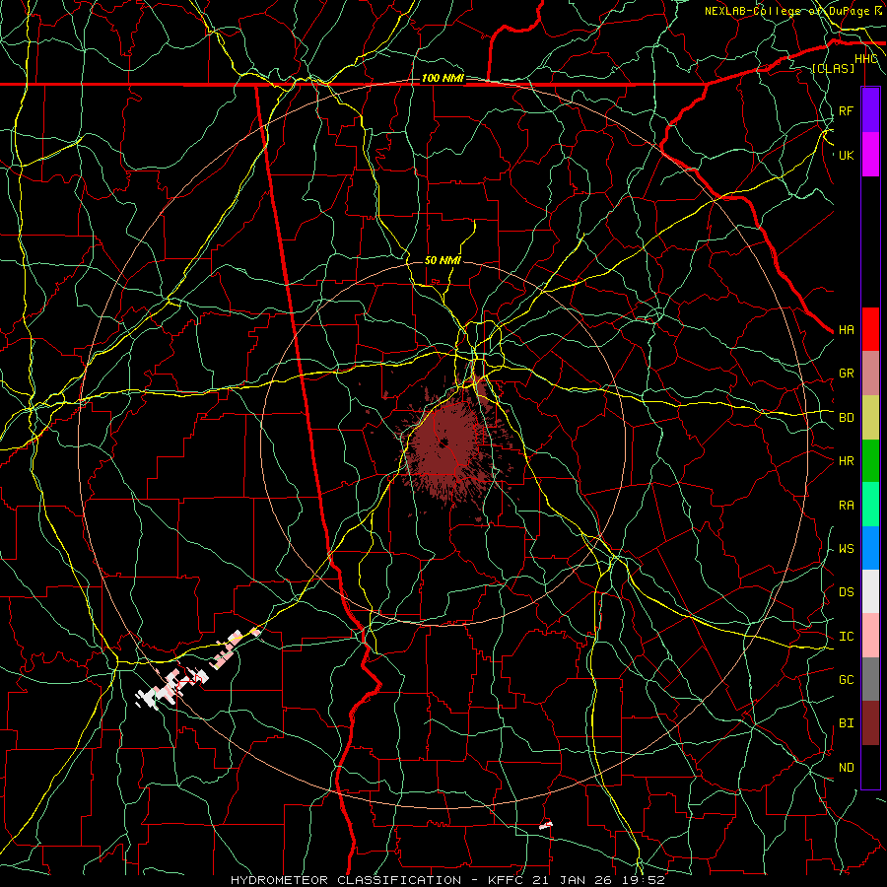
Task: Click the ND black legend swatch
Action: [x=870, y=767]
